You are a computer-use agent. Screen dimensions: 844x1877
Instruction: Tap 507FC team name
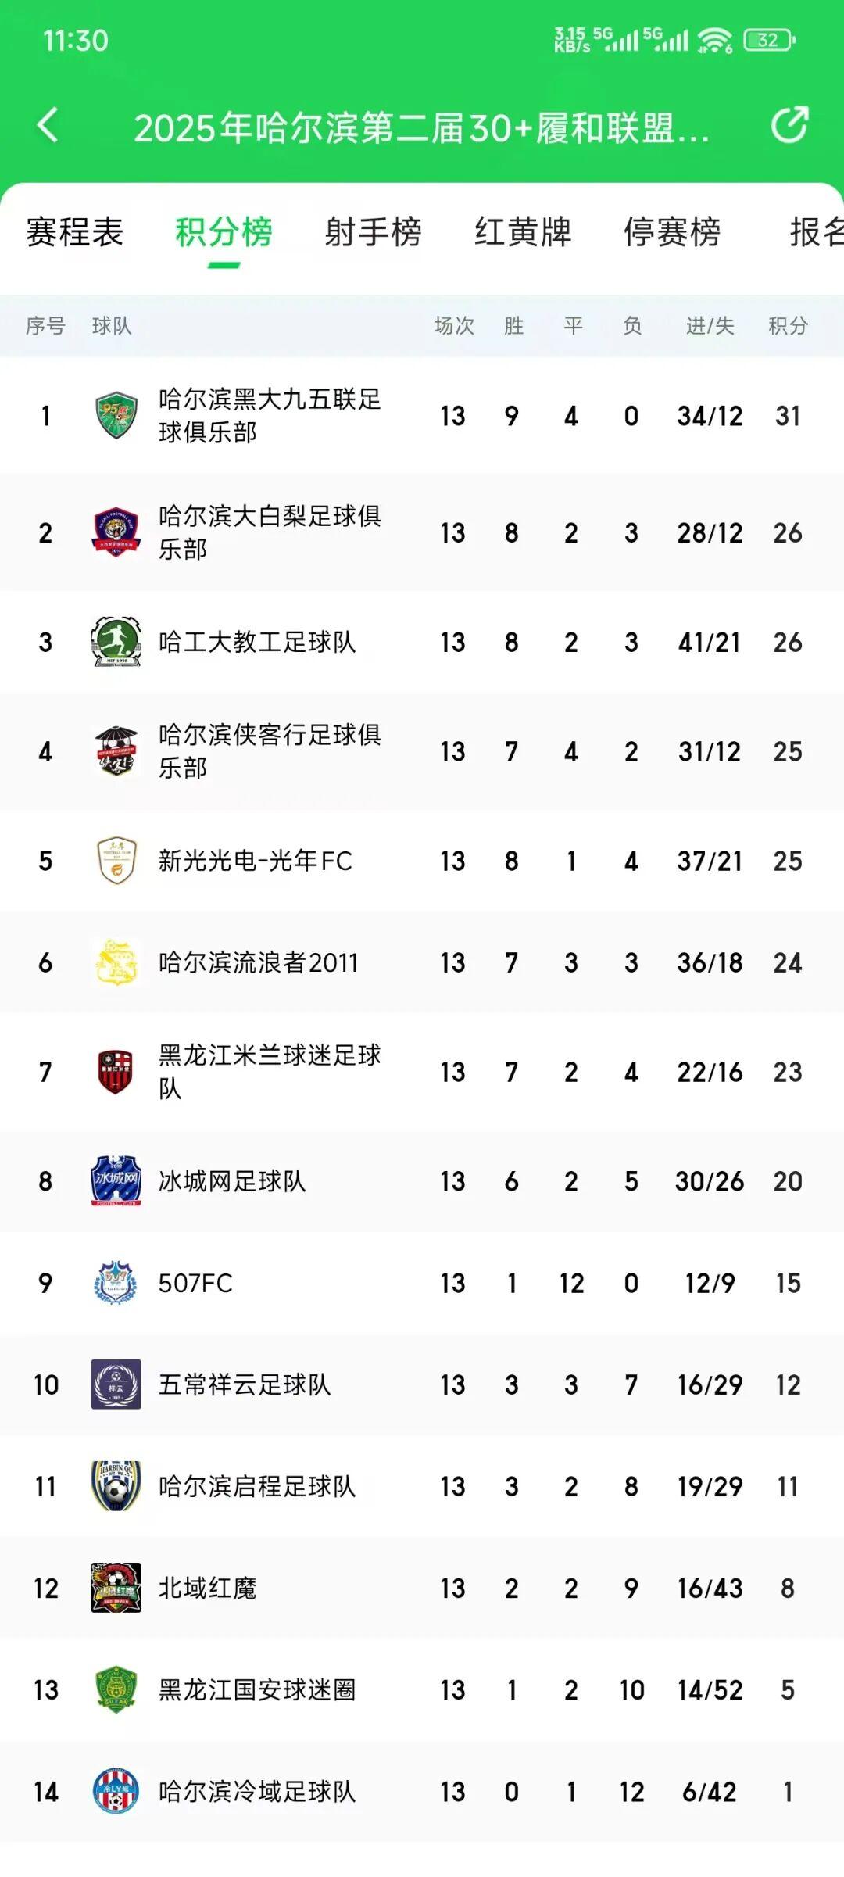tap(195, 1283)
